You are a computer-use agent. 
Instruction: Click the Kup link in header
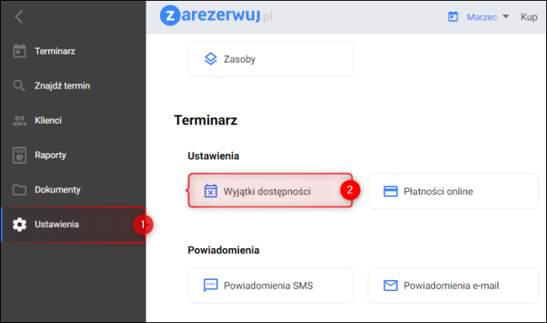click(529, 16)
